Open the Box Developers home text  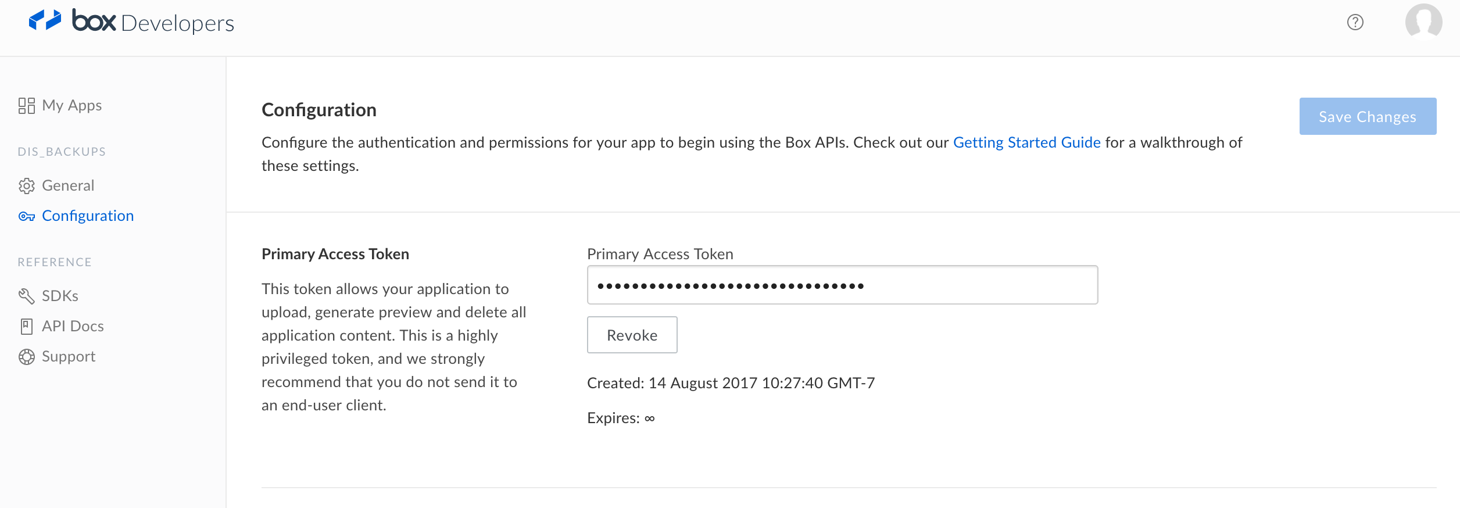pyautogui.click(x=153, y=22)
